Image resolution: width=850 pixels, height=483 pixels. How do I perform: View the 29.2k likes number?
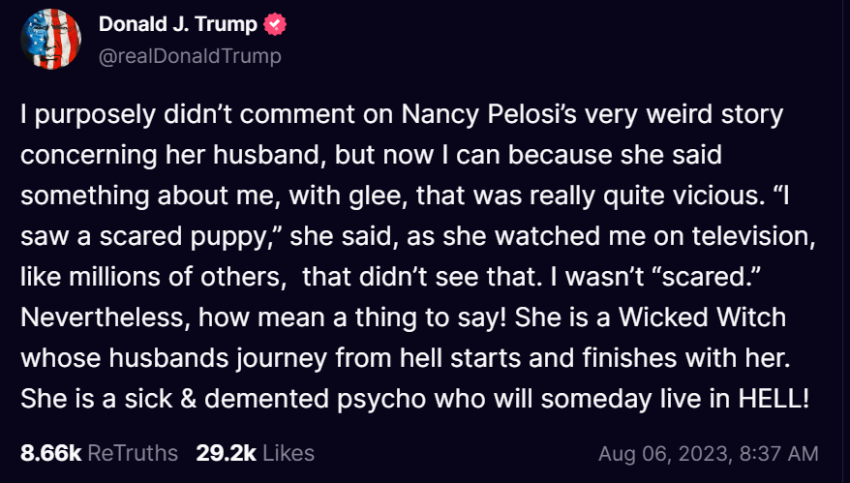point(226,453)
